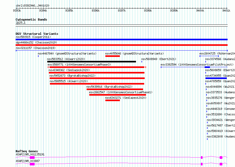Select nsv5885515 (Almarri2020) label
Image resolution: width=235 pixels, height=167 pixels.
pos(69,81)
